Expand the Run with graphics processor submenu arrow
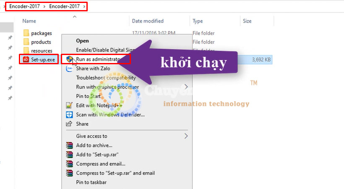Viewport: 344px width, 189px height. 186,87
